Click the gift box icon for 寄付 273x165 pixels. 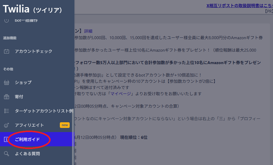pos(7,97)
